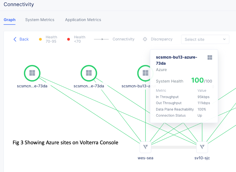The height and width of the screenshot is (172, 236).
Task: Click the first scsmcn Azure site node
Action: tap(32, 73)
